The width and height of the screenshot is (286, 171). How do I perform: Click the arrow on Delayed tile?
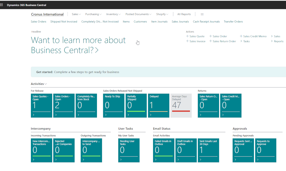[151, 115]
